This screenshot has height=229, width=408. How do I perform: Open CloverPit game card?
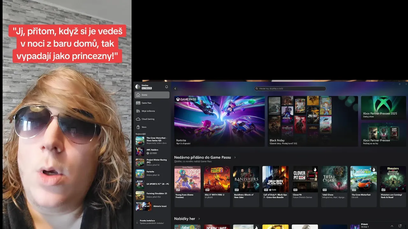(x=305, y=186)
